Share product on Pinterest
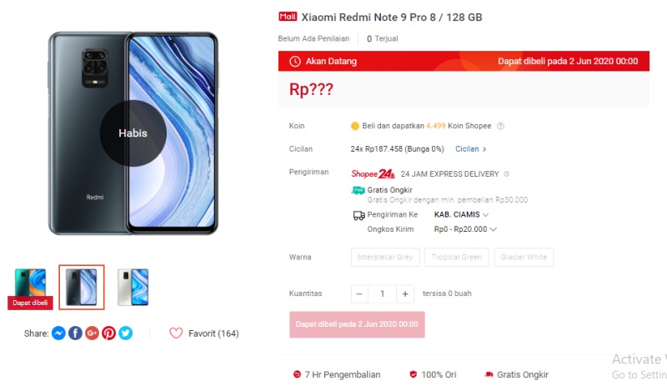Screen dimensions: 667x391 click(108, 333)
